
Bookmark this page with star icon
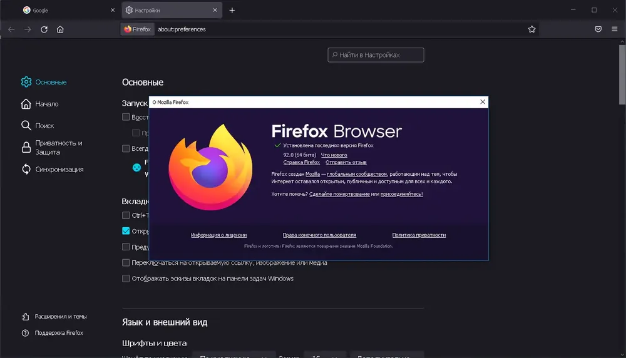(531, 29)
